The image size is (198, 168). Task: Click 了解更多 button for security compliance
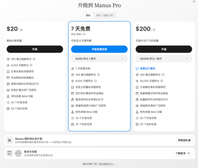point(183,153)
